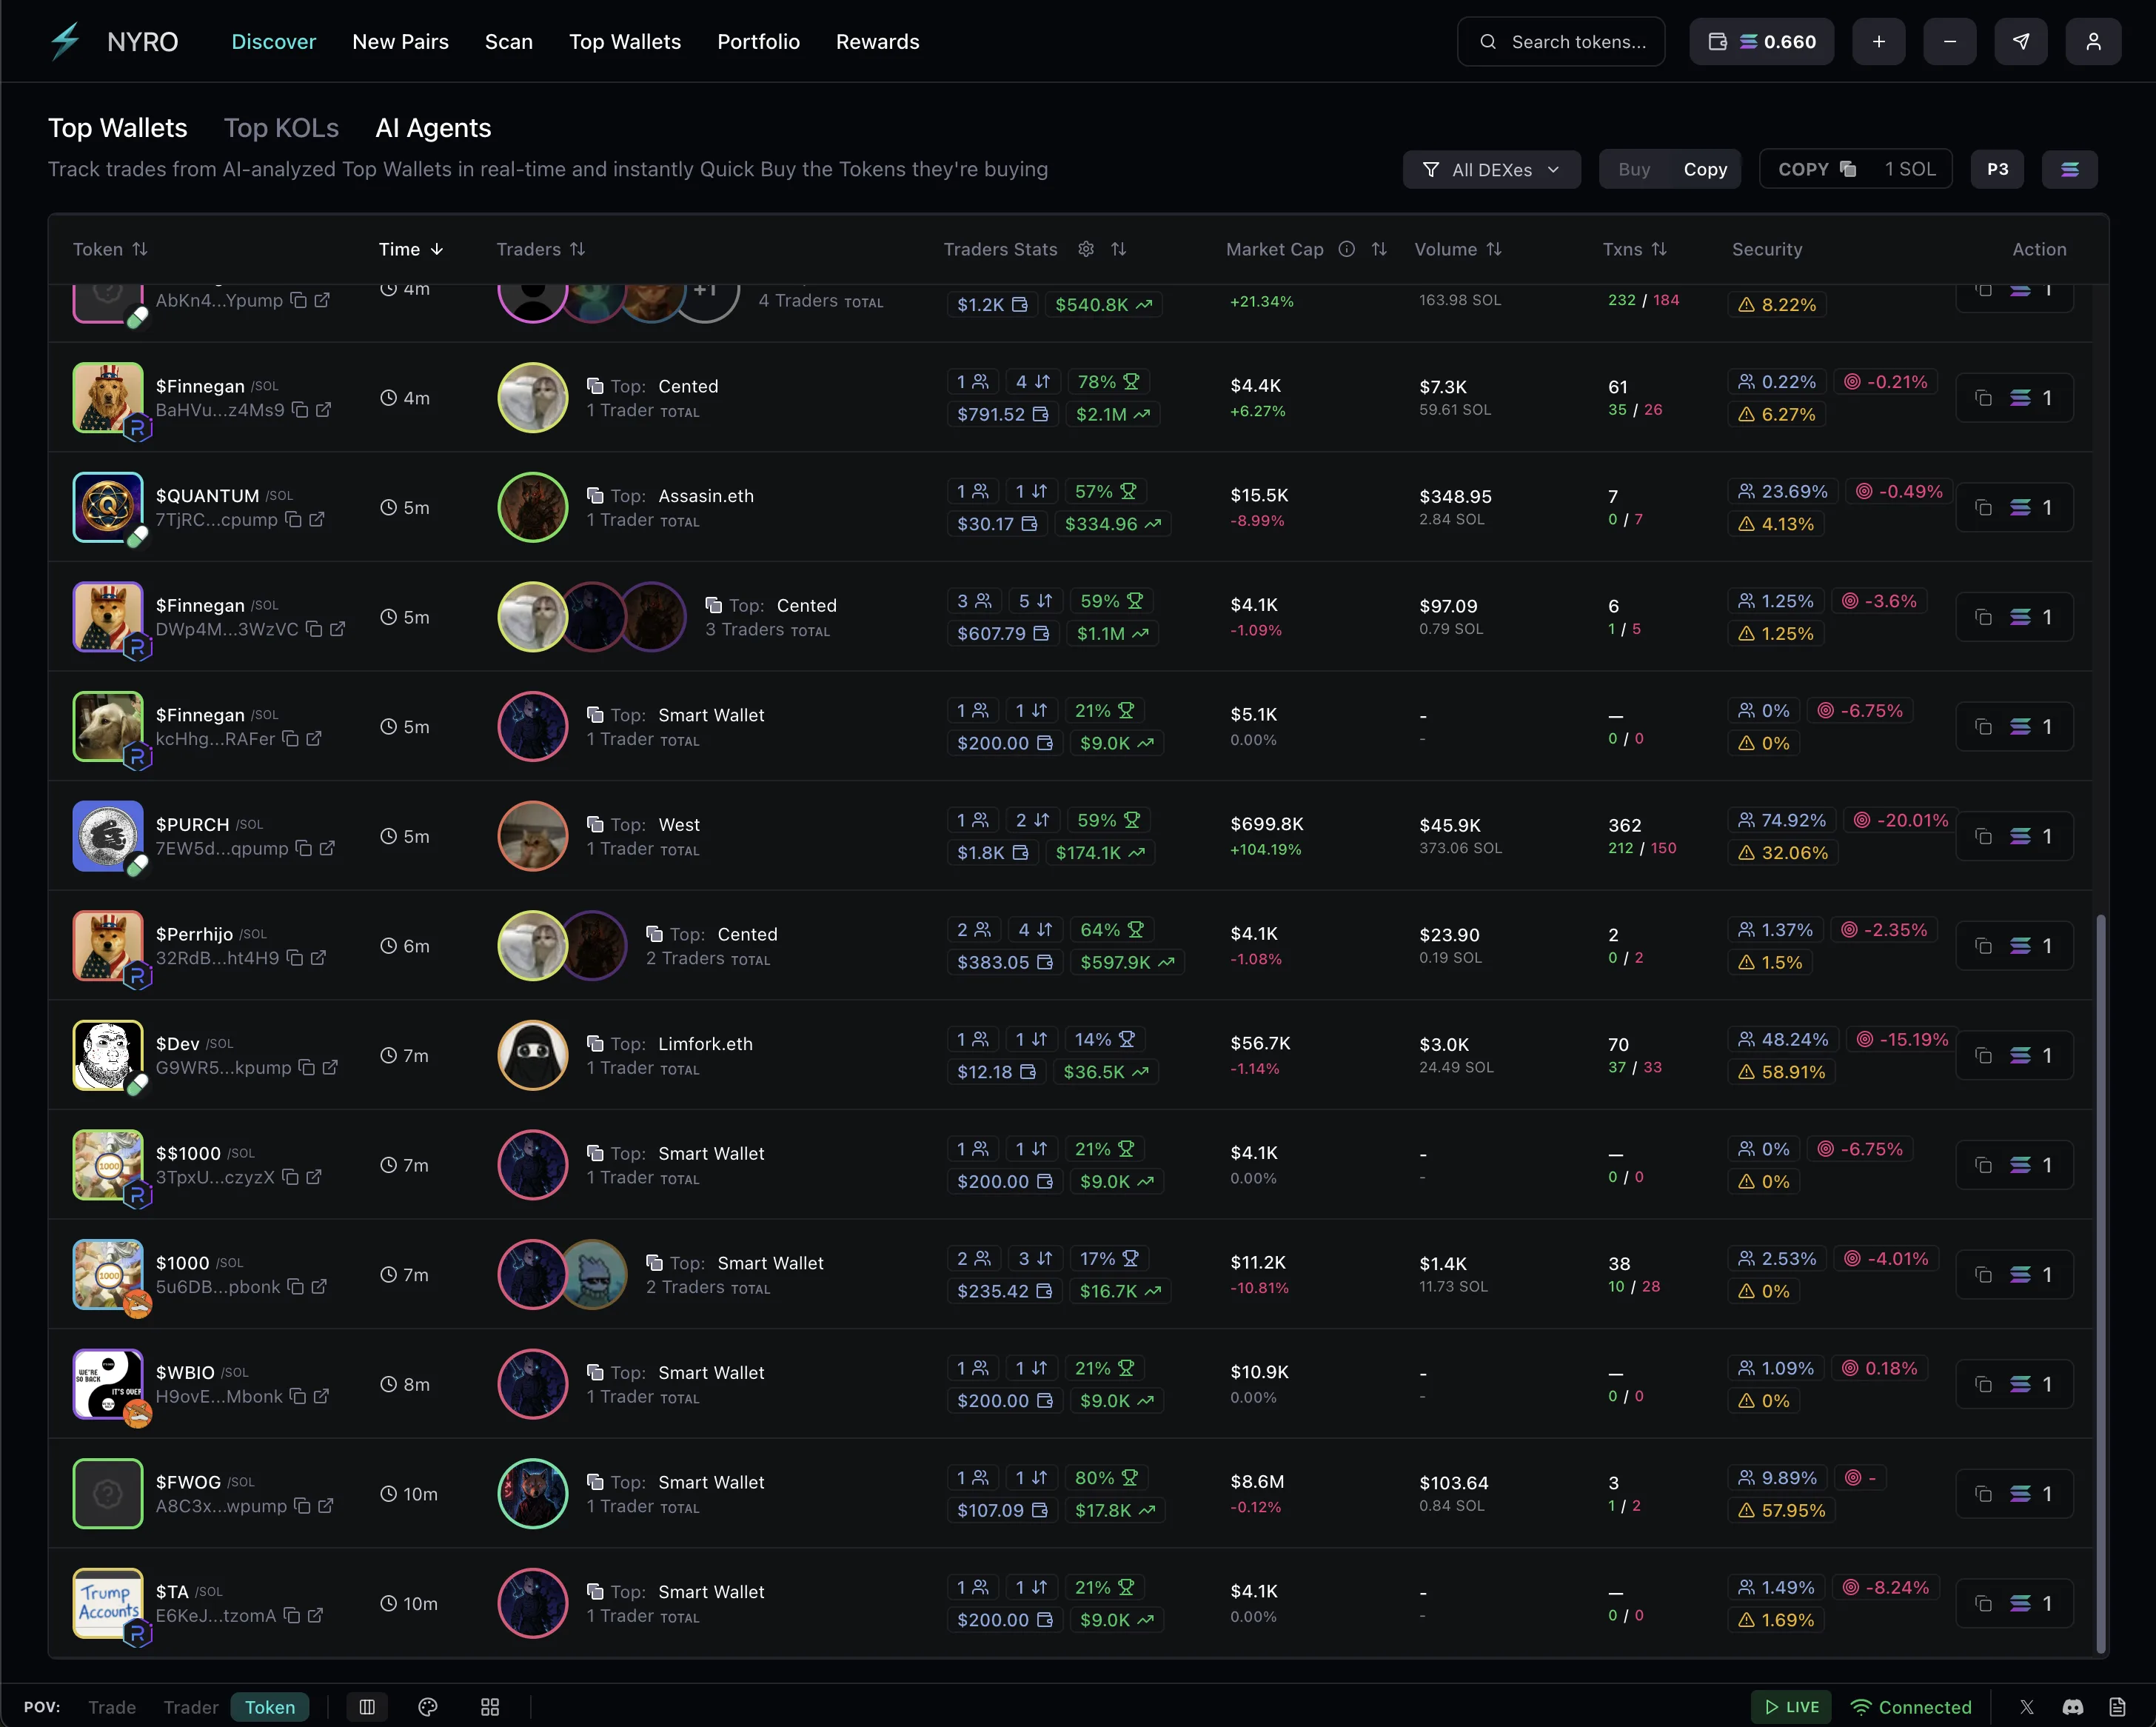Sort by Token column

[110, 249]
